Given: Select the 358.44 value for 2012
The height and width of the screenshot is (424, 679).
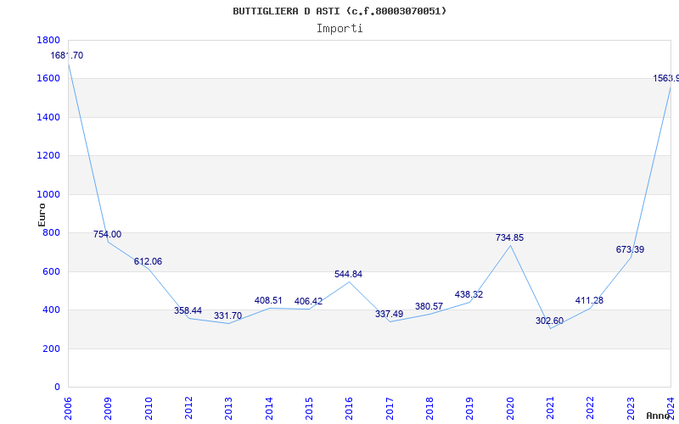Looking at the screenshot, I should tap(188, 310).
